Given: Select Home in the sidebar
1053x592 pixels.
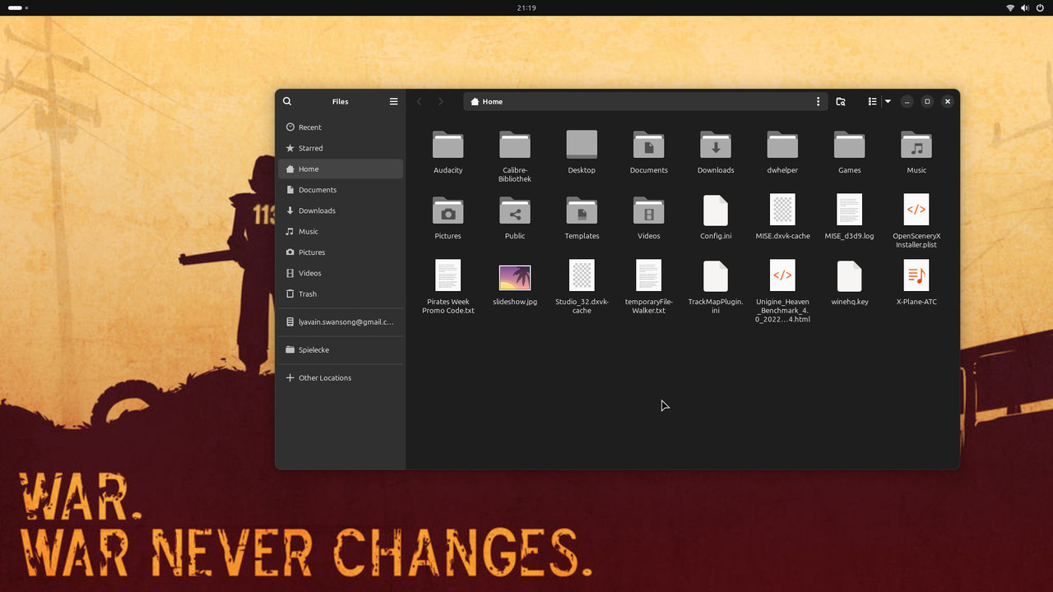Looking at the screenshot, I should tap(341, 169).
